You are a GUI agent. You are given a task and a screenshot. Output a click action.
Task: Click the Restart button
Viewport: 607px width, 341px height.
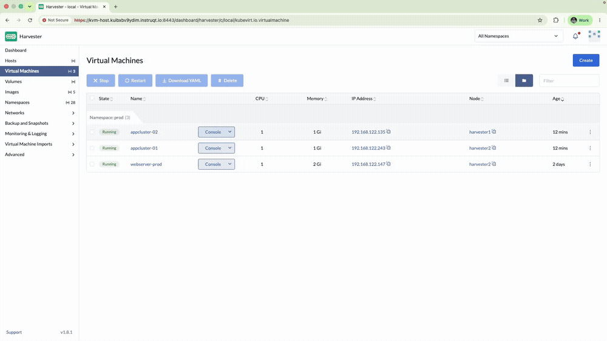[135, 81]
